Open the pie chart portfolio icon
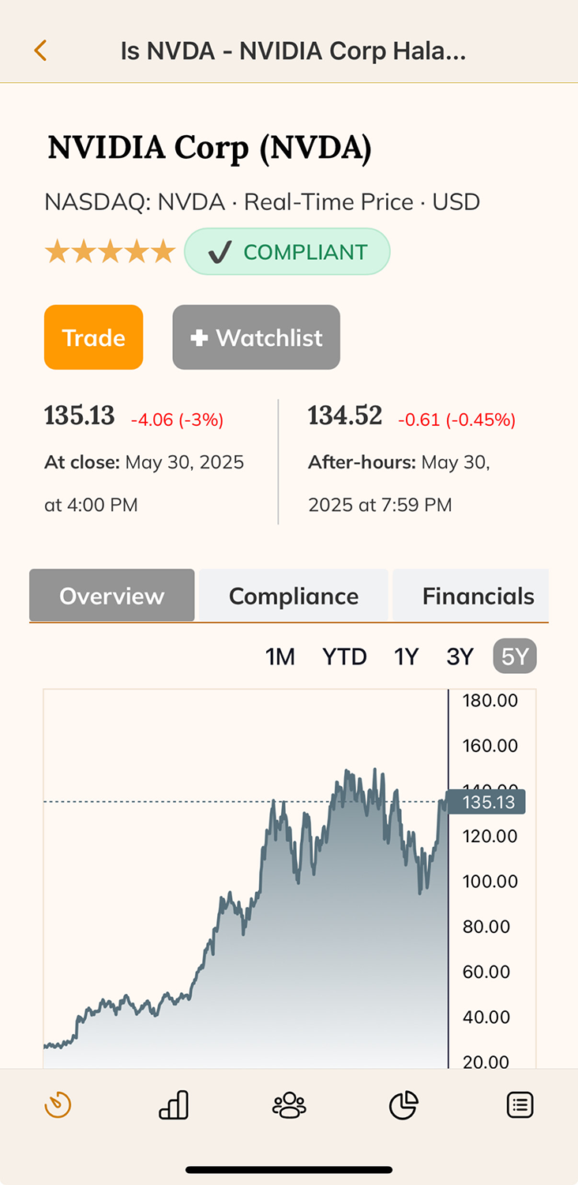Viewport: 578px width, 1185px height. (403, 1104)
